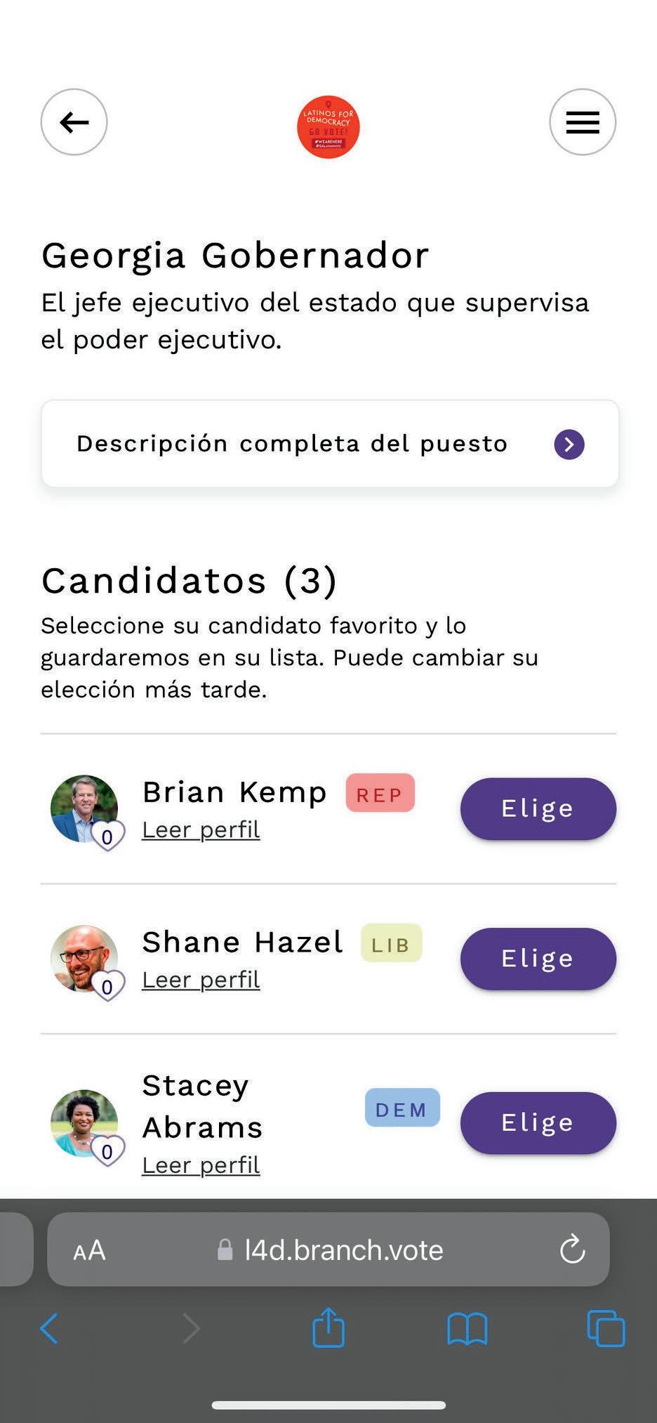Tap the back arrow button at top
This screenshot has height=1423, width=657.
[x=74, y=122]
